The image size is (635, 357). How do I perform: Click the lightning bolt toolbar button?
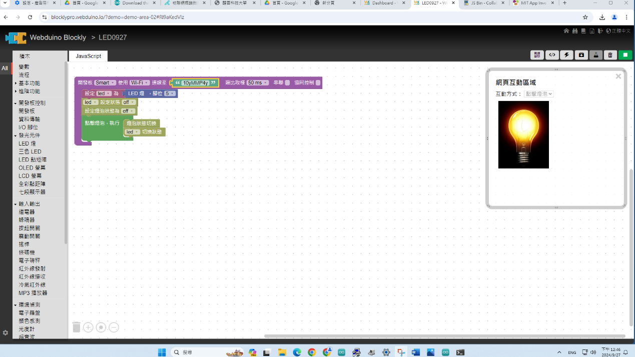point(566,55)
